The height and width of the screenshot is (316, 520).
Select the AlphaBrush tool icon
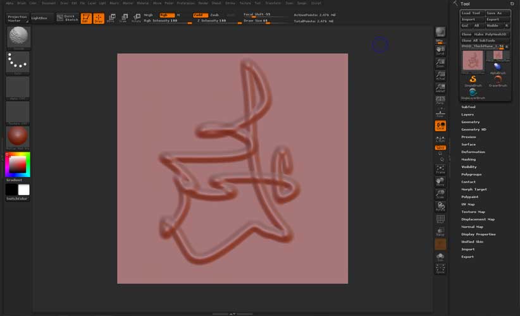point(498,68)
